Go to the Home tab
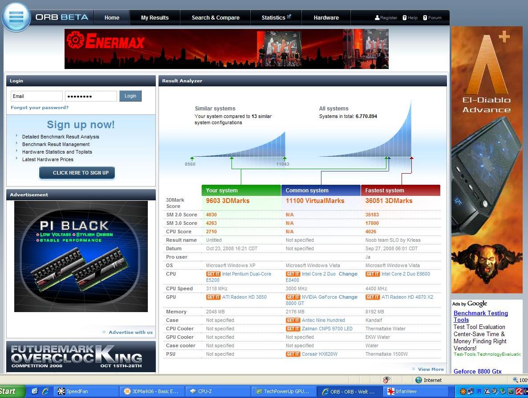528x398 pixels. pyautogui.click(x=112, y=17)
